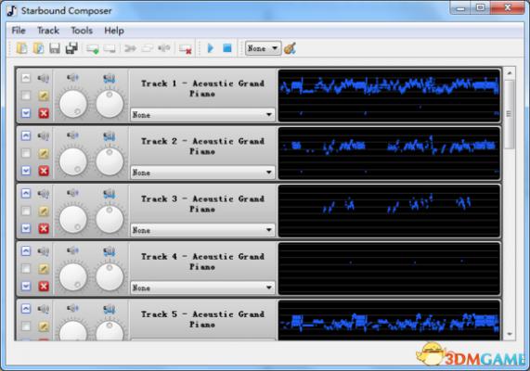The width and height of the screenshot is (530, 371).
Task: Open the Track menu
Action: (48, 31)
